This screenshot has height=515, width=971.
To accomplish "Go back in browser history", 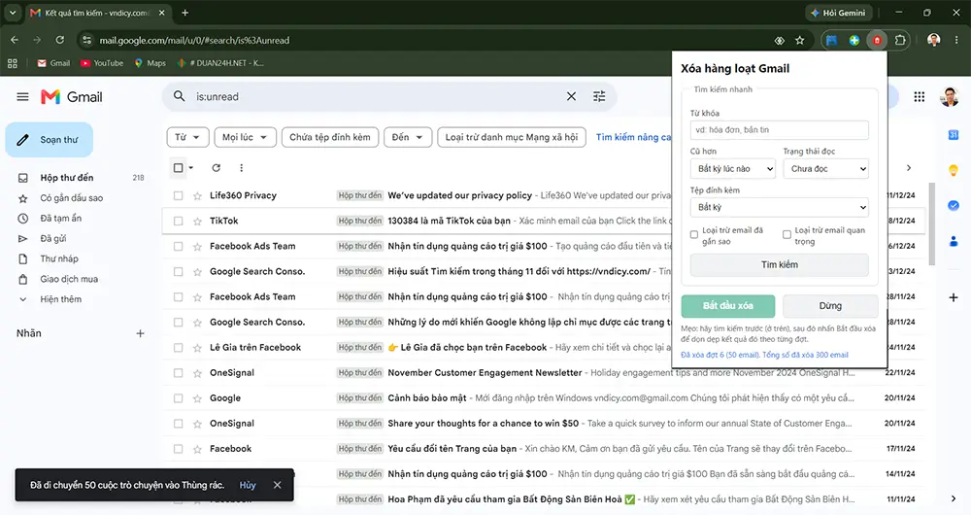I will 15,40.
